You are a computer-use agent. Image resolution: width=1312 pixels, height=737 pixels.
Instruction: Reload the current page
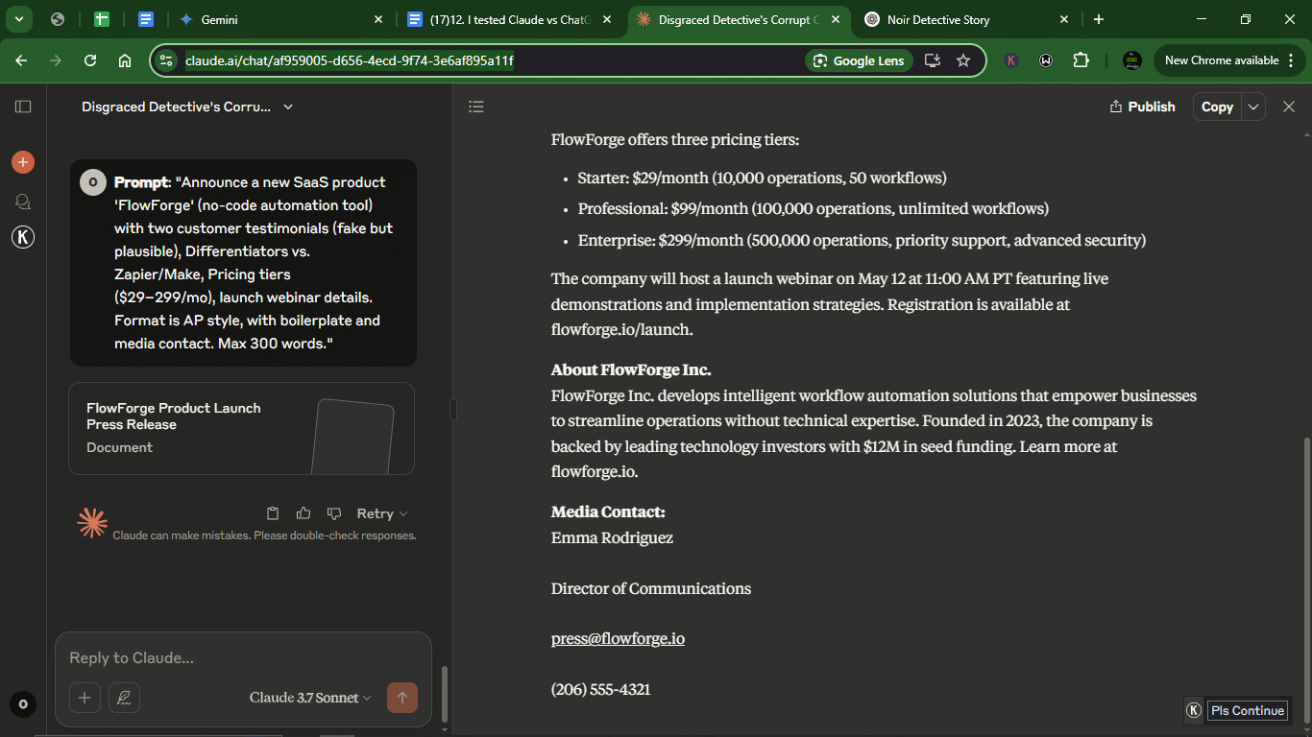tap(90, 60)
